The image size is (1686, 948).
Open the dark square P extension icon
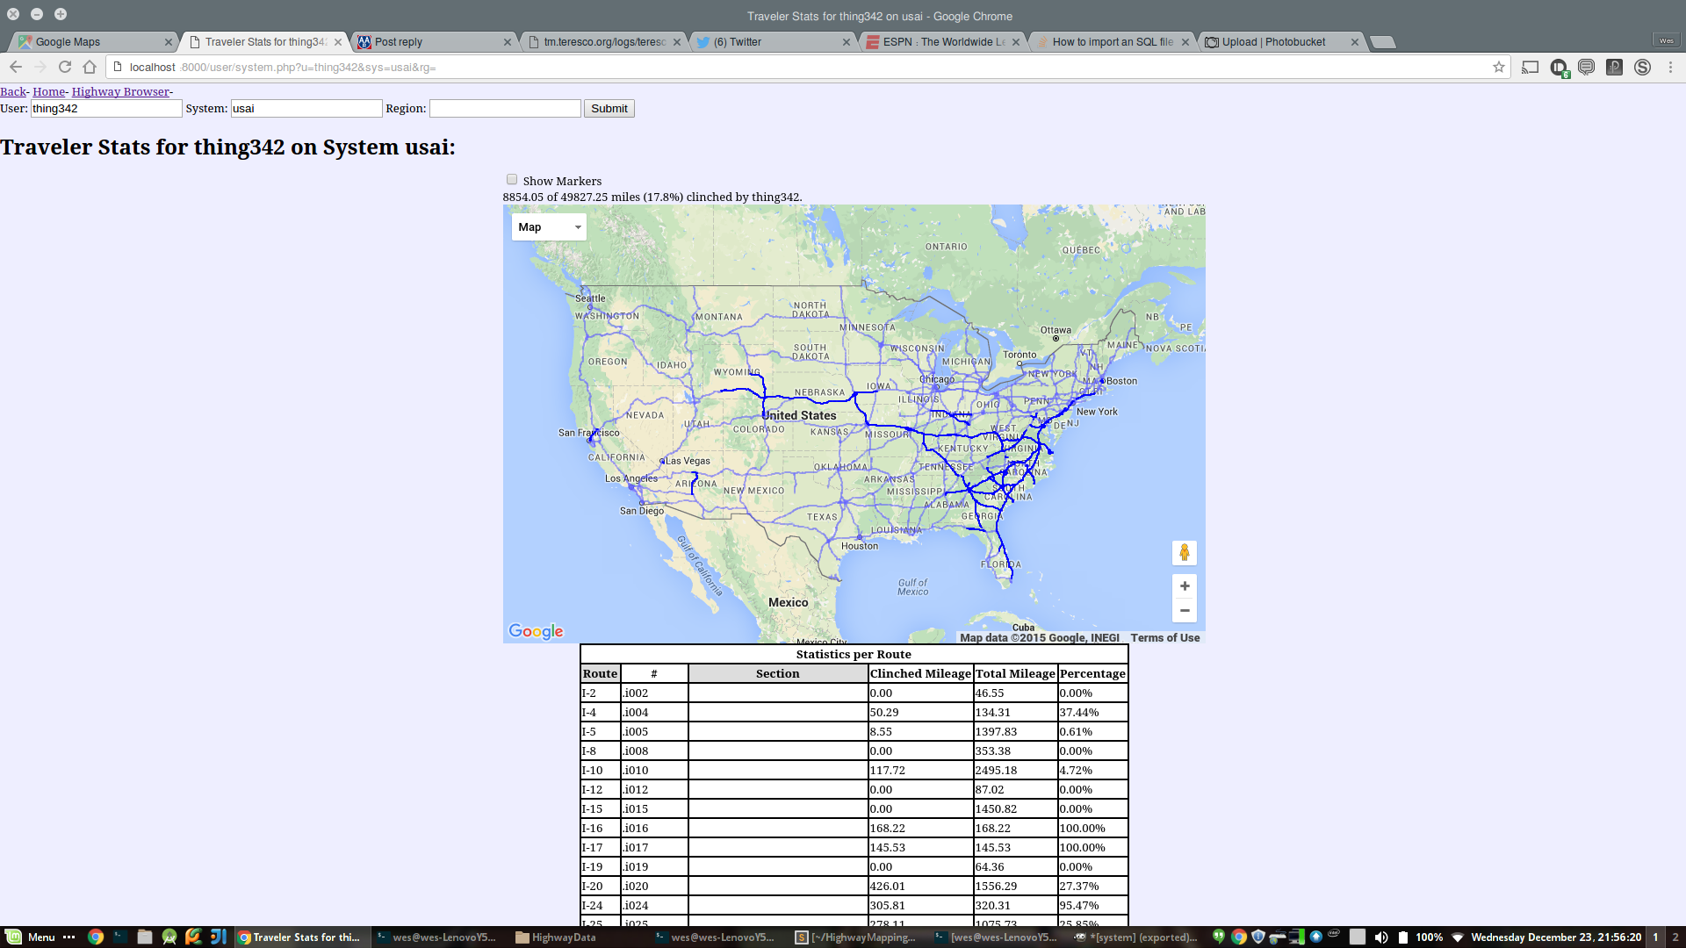pos(1614,67)
